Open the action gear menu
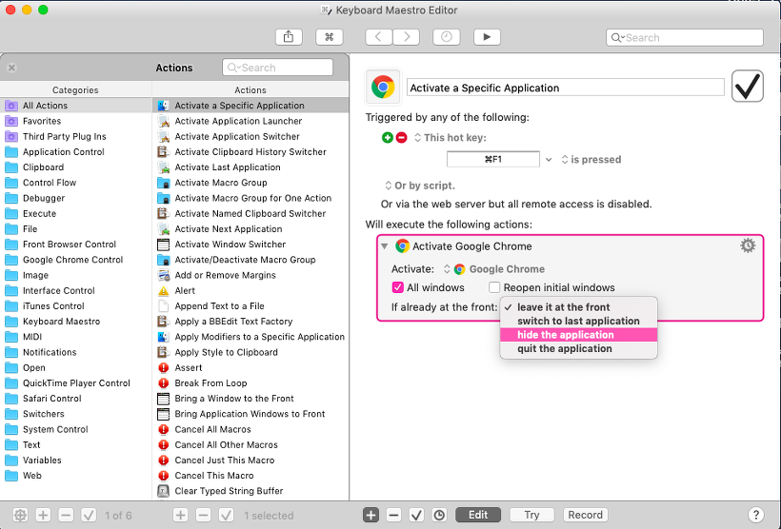This screenshot has height=529, width=781. pos(748,245)
